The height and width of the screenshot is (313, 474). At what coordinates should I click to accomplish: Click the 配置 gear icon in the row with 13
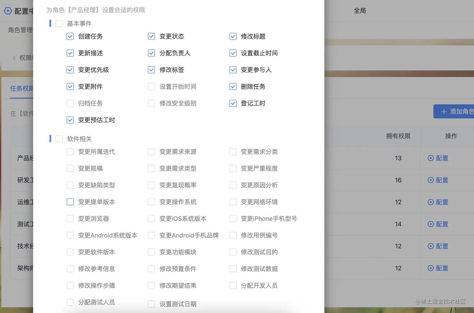coord(431,158)
